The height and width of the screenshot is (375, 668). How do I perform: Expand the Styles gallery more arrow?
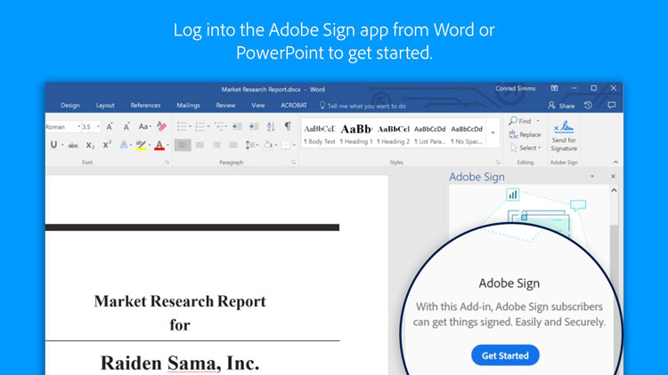pyautogui.click(x=493, y=132)
